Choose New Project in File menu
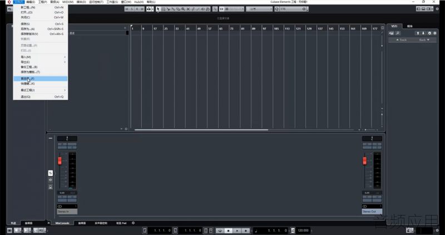 40,7
